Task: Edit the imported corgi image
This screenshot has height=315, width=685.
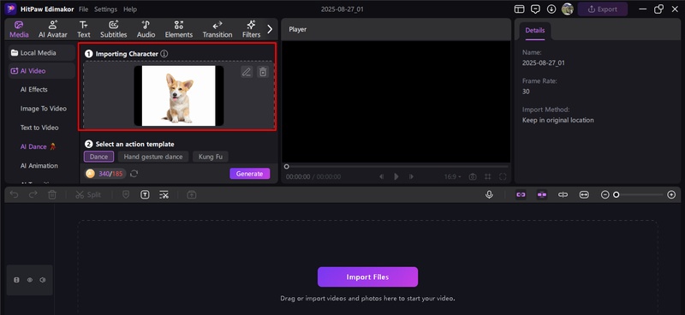Action: pos(247,72)
